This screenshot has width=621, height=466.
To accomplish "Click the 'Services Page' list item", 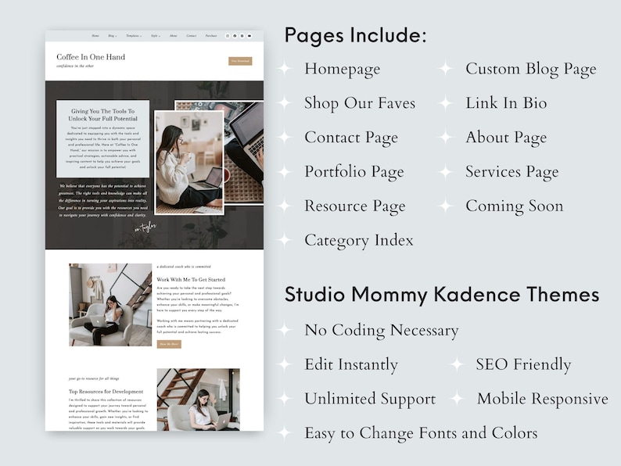I will coord(512,172).
